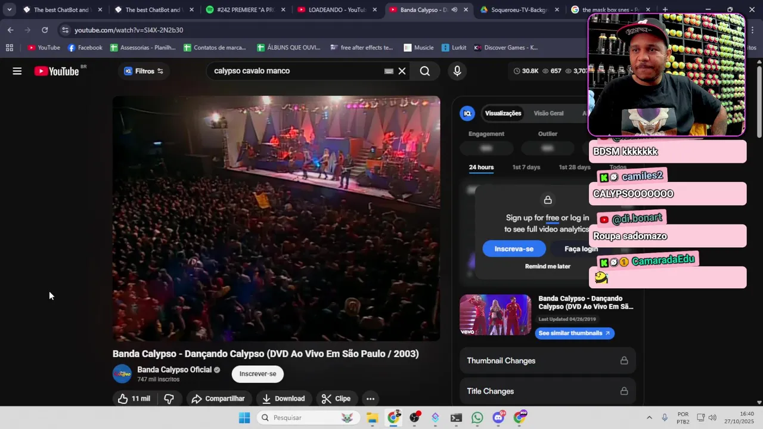763x429 pixels.
Task: Click blue Inscreva-se sign-up button
Action: tap(514, 248)
